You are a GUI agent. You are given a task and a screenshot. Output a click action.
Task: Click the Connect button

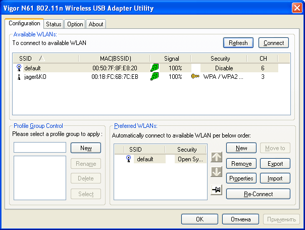click(x=274, y=42)
